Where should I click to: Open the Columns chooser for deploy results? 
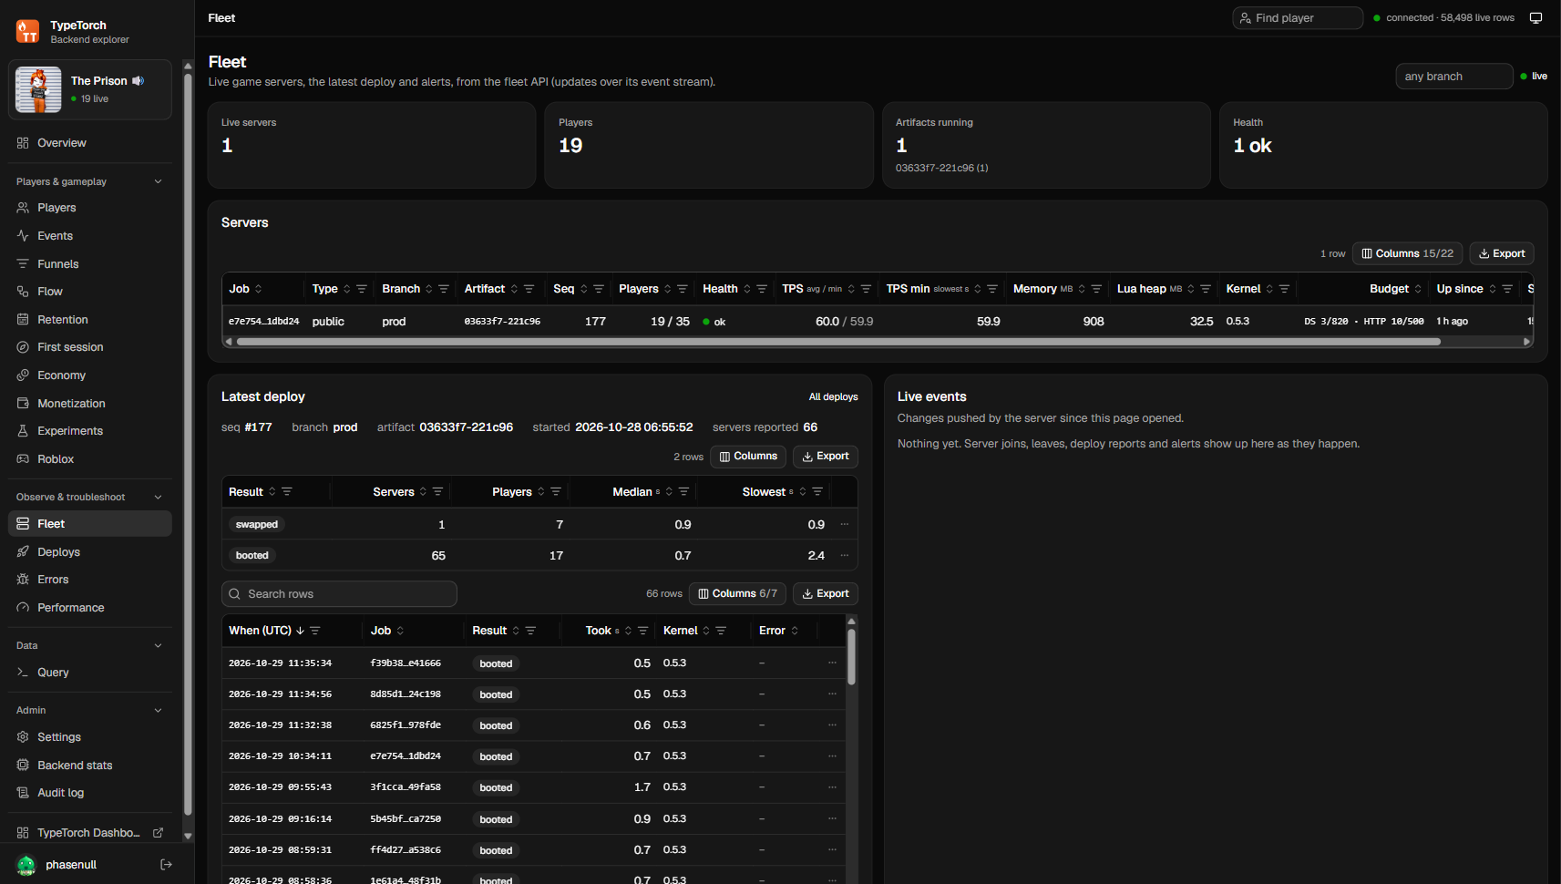click(748, 457)
